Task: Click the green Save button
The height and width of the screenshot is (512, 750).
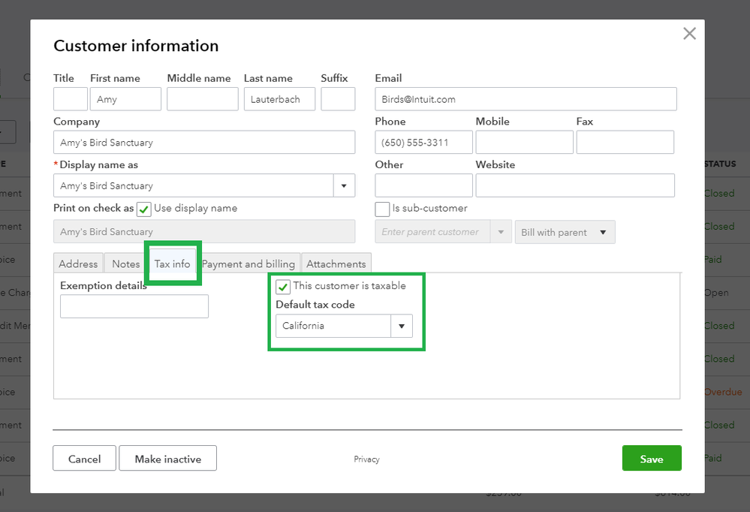Action: tap(651, 459)
